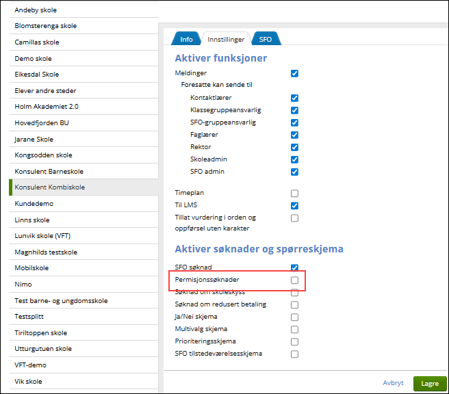Click the Lagre button

[430, 384]
